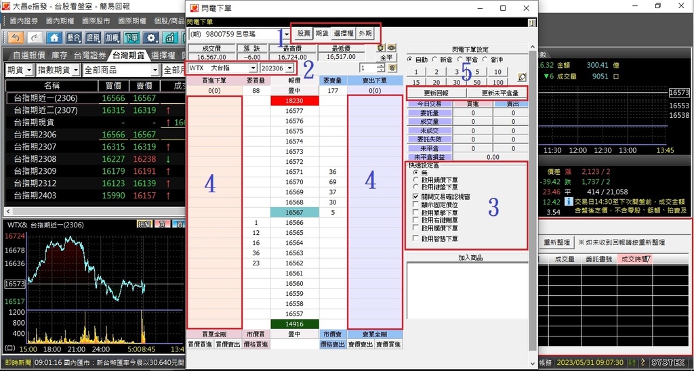694x371 pixels.
Task: Enable the 啟用智慧下單 checkbox
Action: (x=415, y=239)
